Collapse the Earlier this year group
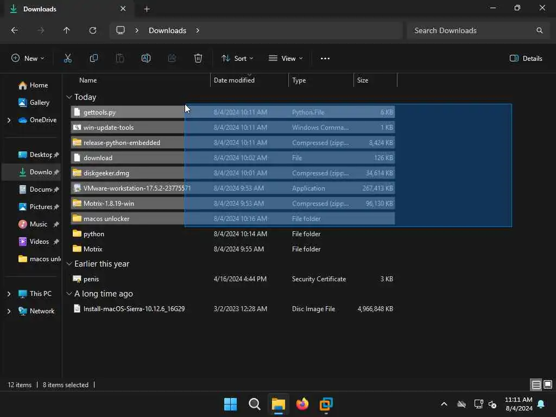The width and height of the screenshot is (556, 417). pyautogui.click(x=69, y=264)
